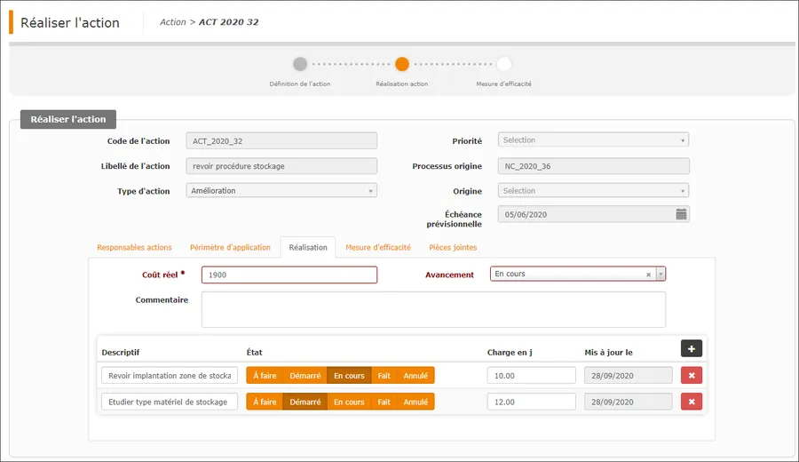Add a new task row with plus button

pyautogui.click(x=692, y=349)
